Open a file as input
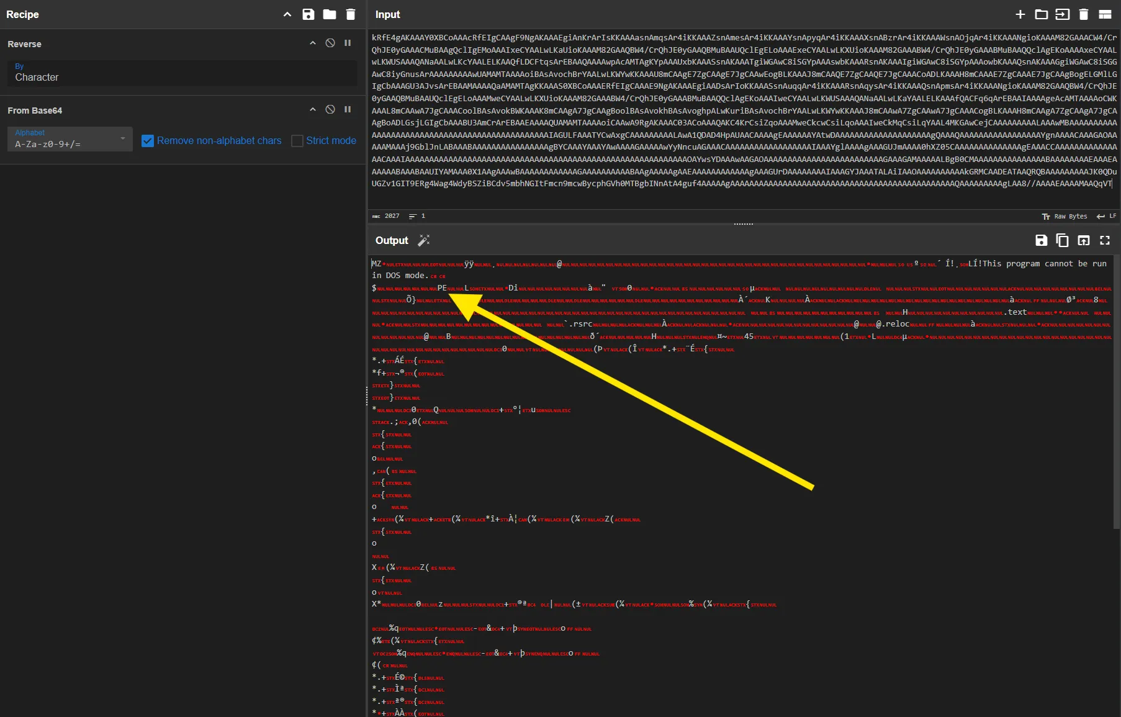The height and width of the screenshot is (717, 1121). pyautogui.click(x=1063, y=14)
